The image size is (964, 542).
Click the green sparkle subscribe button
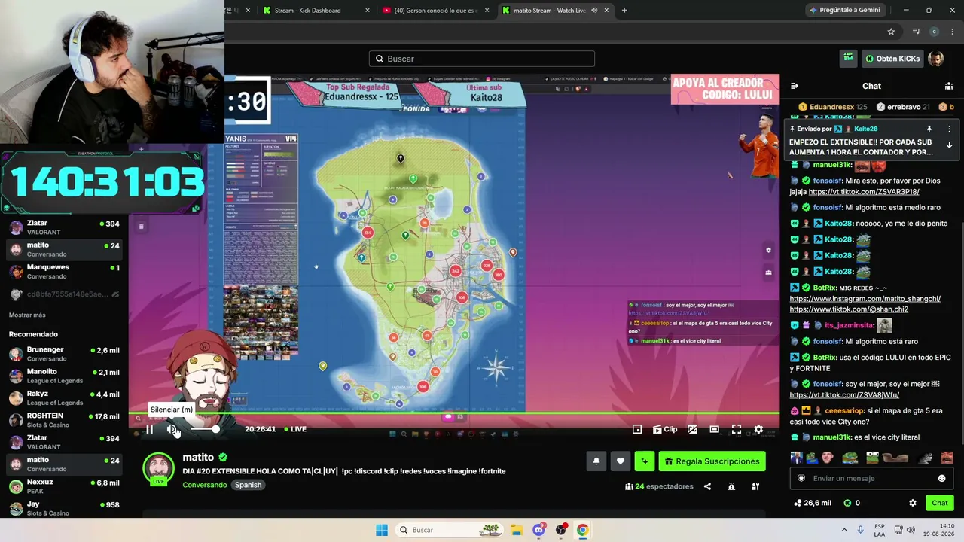pyautogui.click(x=645, y=461)
